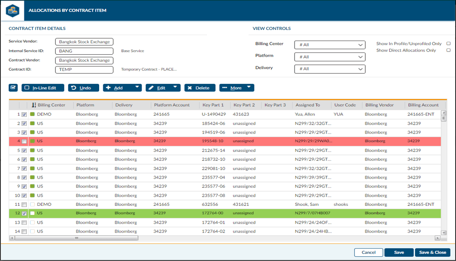The width and height of the screenshot is (456, 261).
Task: Click the select-all checkmark icon button
Action: [x=13, y=87]
